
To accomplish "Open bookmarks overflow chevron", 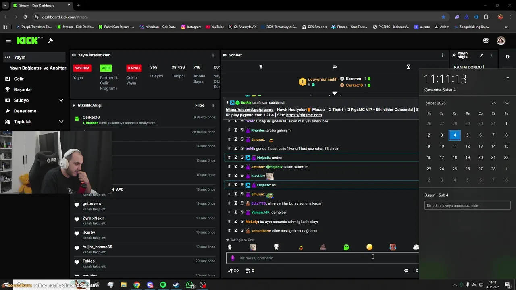I will 506,27.
